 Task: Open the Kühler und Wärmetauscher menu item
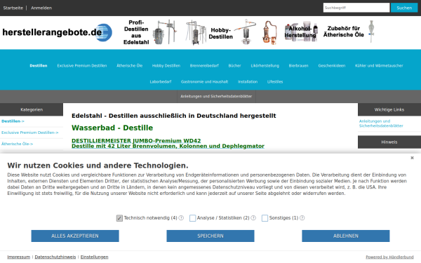pyautogui.click(x=379, y=66)
